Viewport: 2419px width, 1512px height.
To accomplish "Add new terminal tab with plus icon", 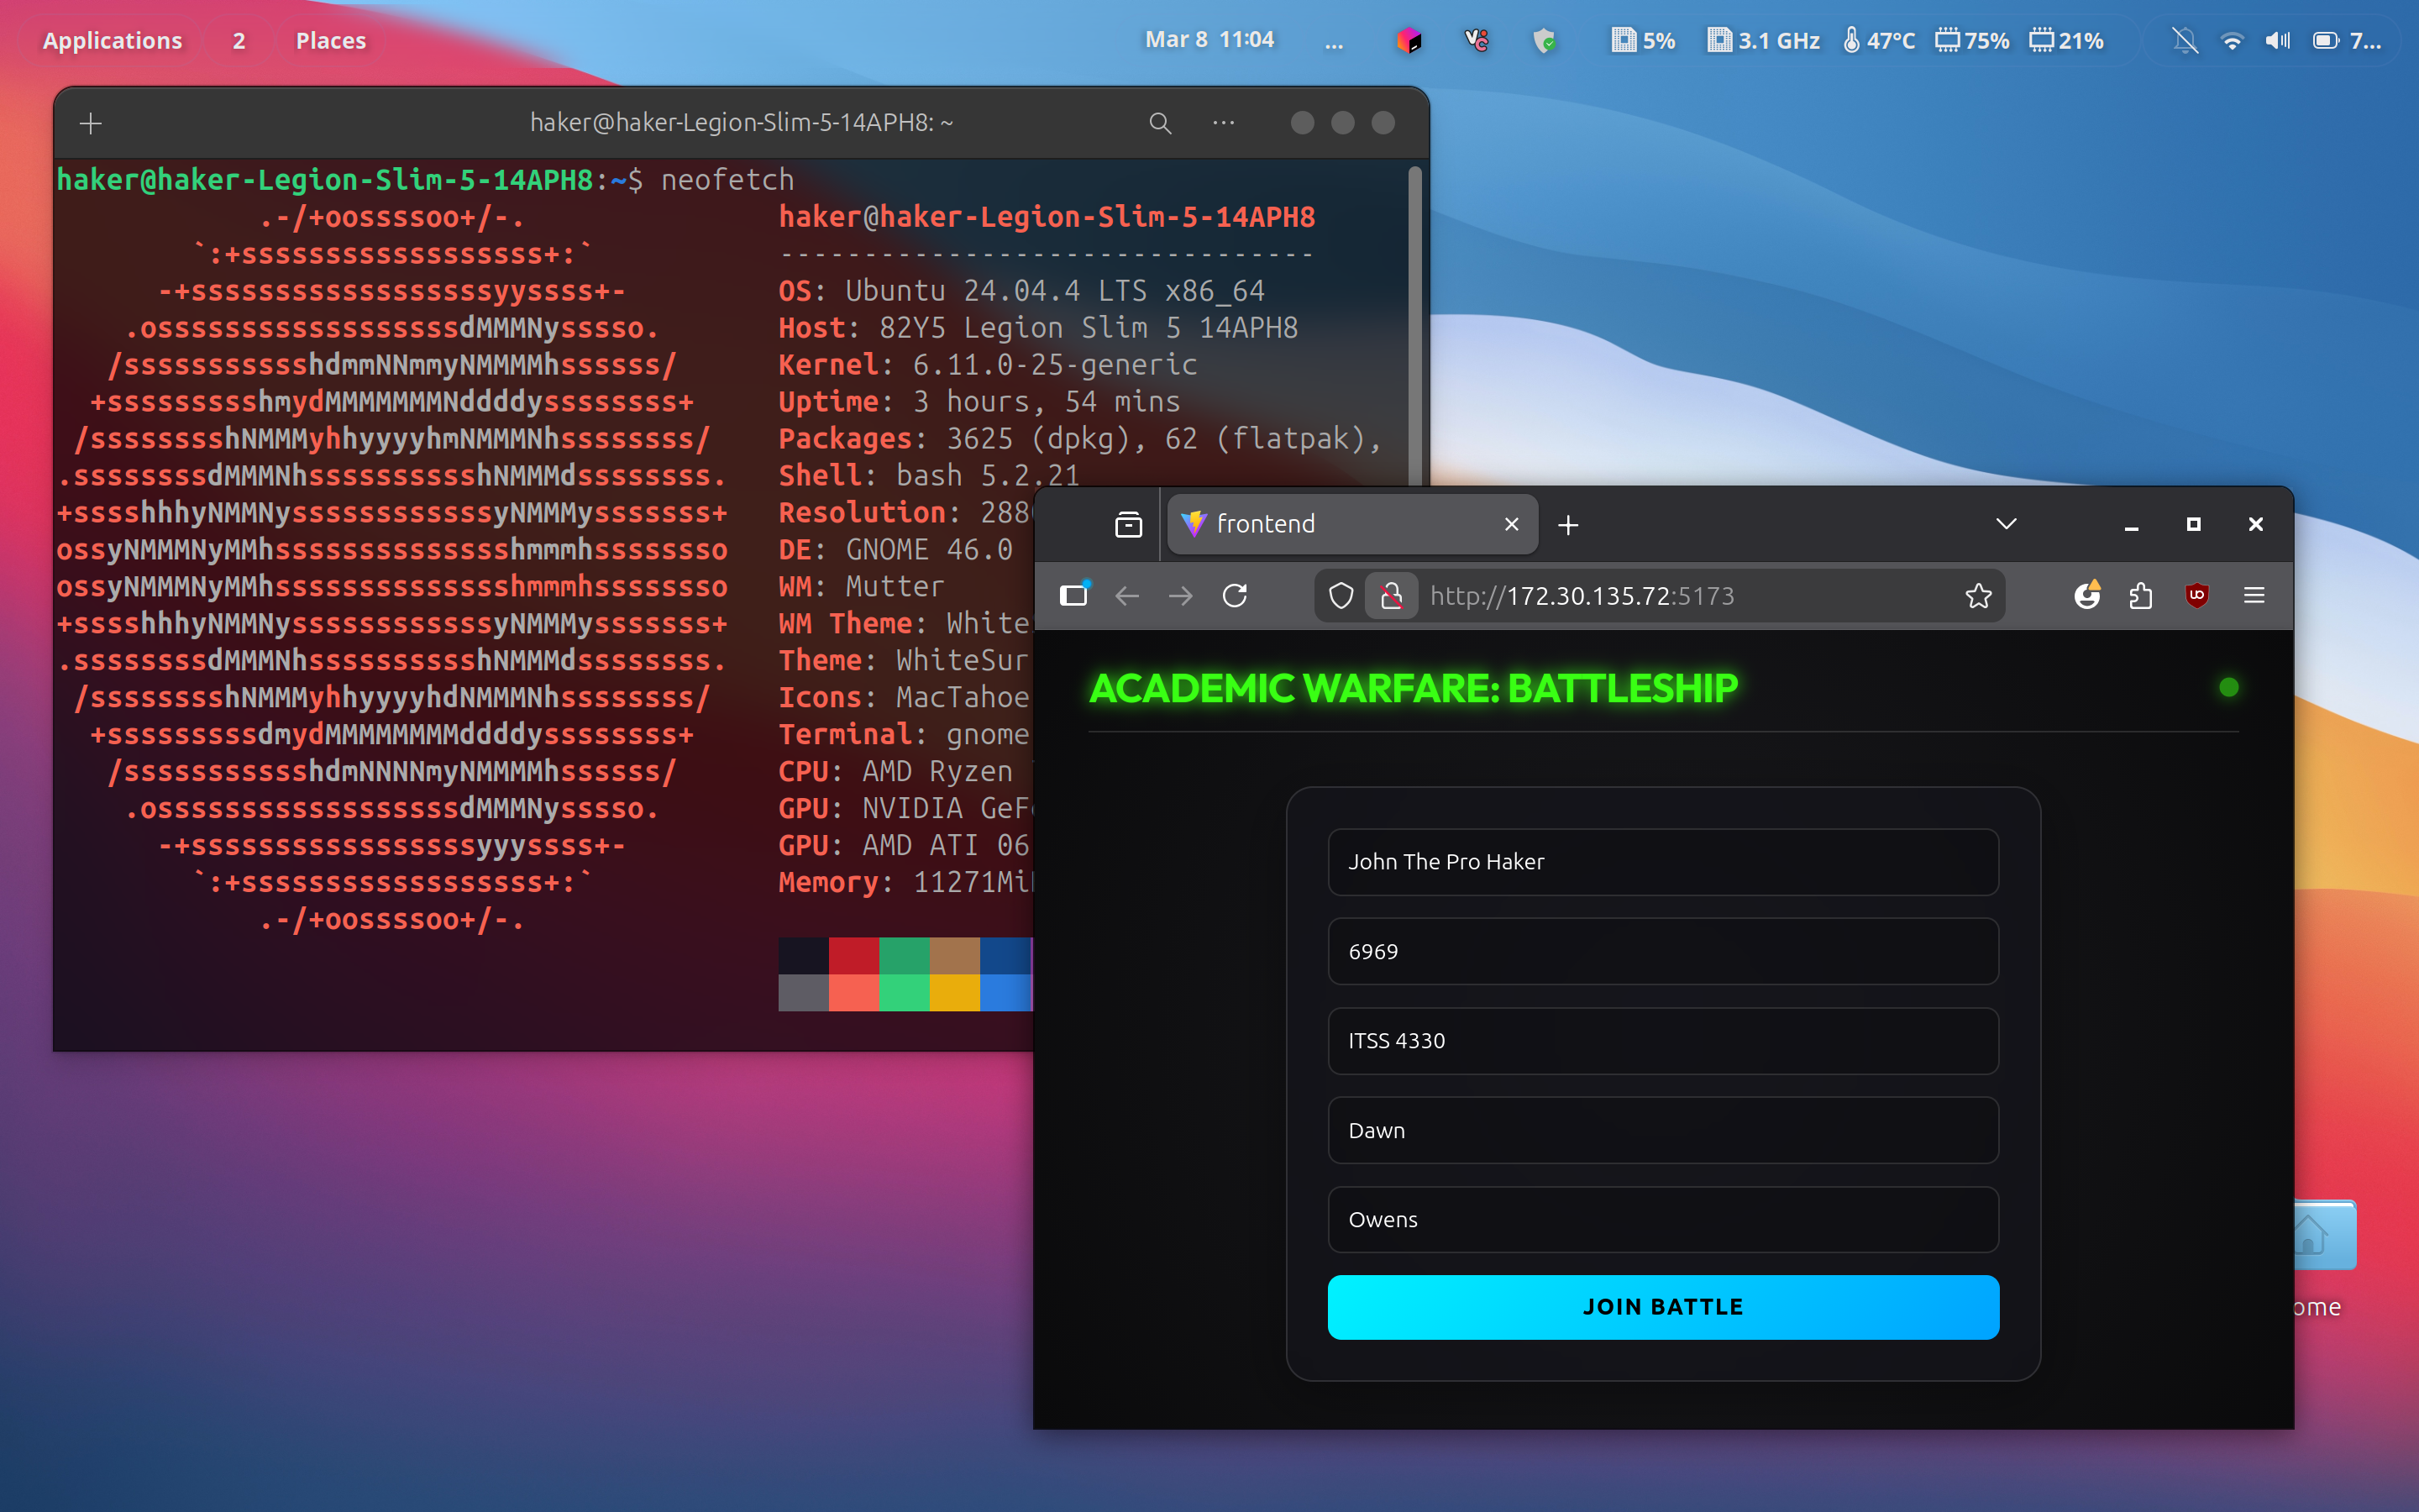I will click(x=91, y=123).
